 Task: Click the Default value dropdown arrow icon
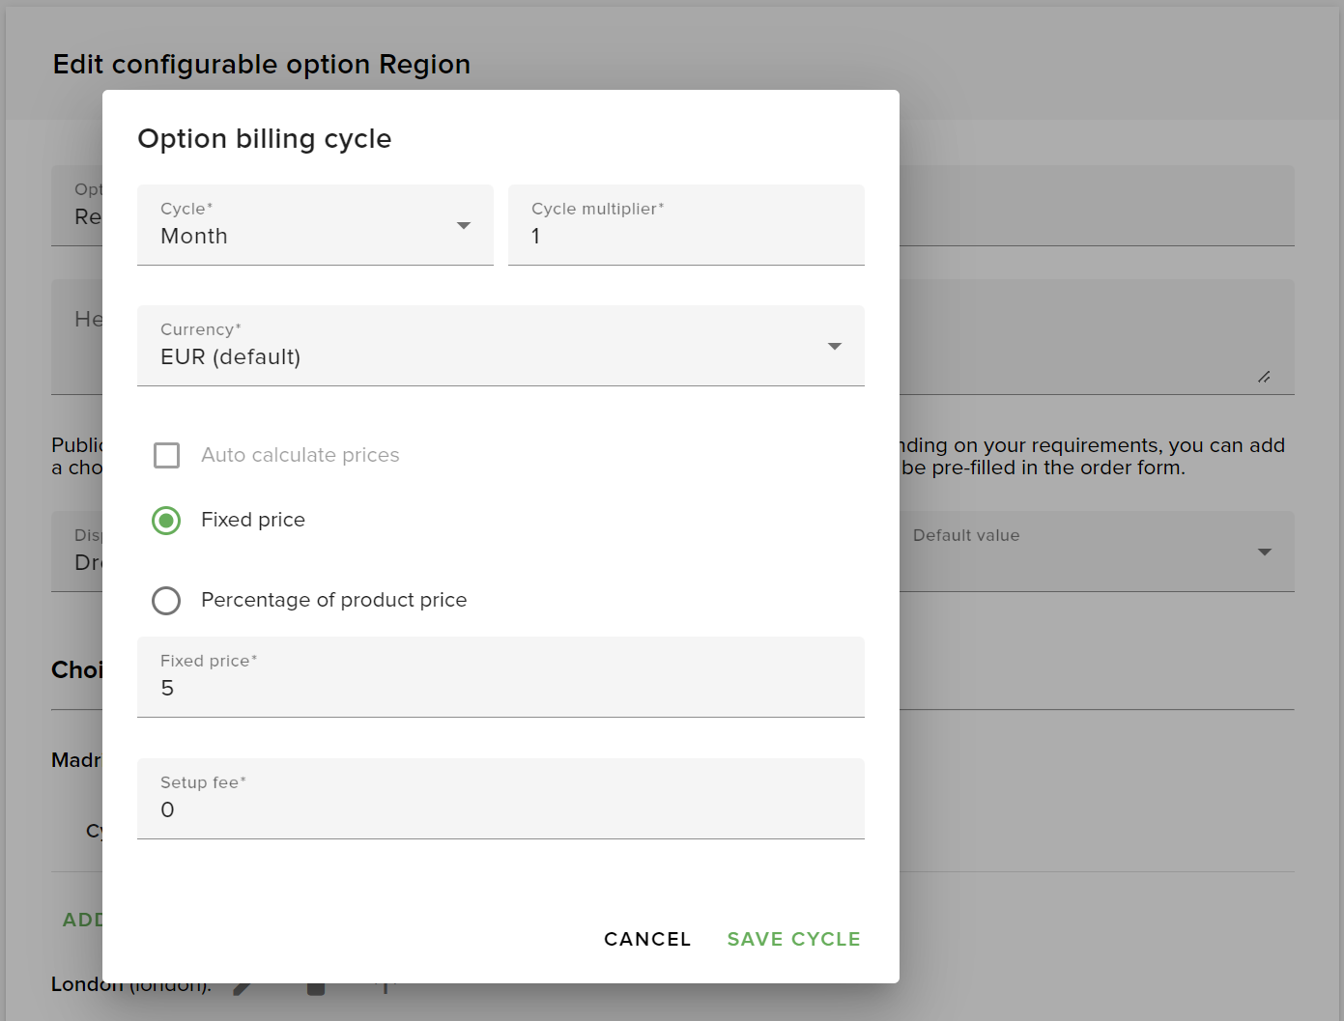click(1264, 552)
